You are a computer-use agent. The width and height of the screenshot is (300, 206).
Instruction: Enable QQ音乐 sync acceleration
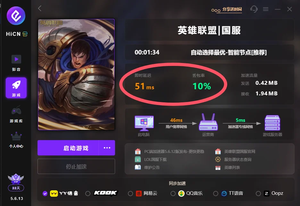(x=173, y=194)
